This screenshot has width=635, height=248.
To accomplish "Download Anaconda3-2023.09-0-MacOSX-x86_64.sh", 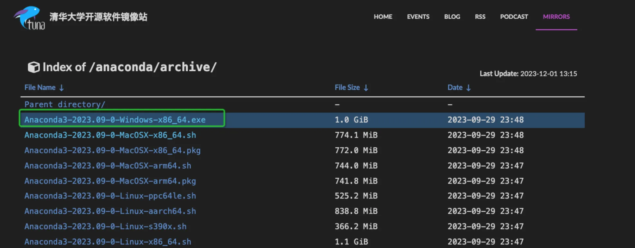I will tap(110, 135).
